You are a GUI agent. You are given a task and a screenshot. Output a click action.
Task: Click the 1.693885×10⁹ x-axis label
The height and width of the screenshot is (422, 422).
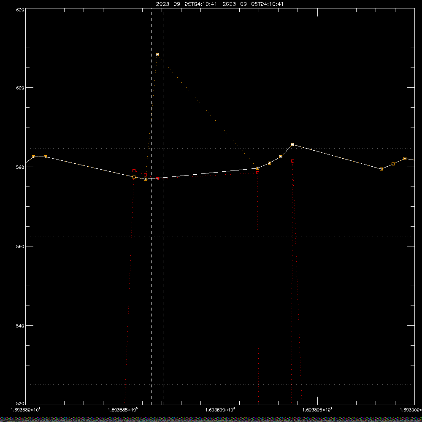123,410
